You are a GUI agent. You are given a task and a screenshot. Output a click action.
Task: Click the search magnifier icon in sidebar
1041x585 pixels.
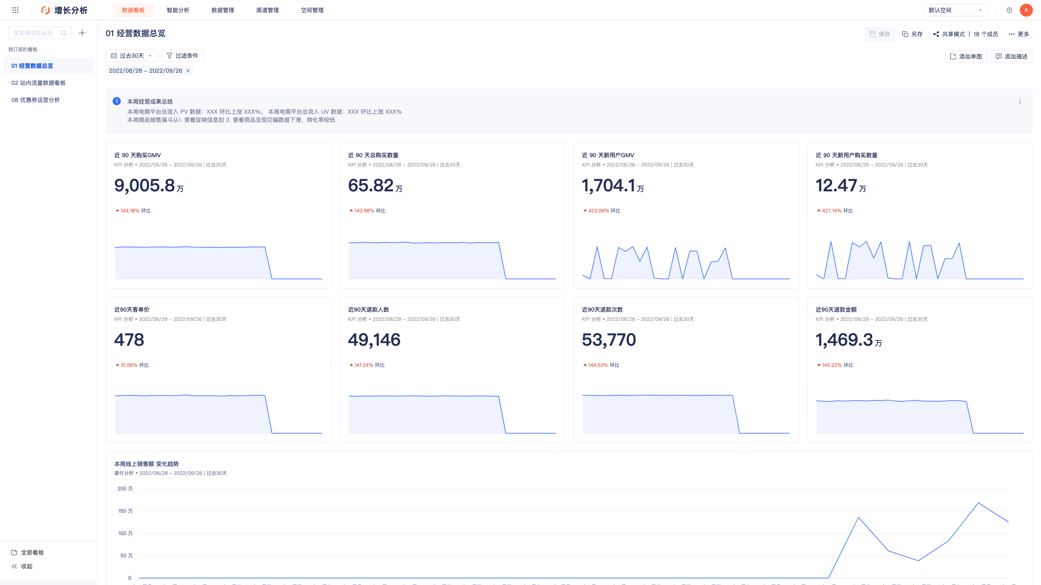pos(64,33)
